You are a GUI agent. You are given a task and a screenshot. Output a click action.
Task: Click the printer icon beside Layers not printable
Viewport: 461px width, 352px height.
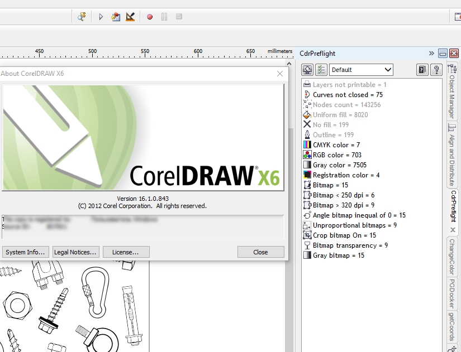[307, 84]
